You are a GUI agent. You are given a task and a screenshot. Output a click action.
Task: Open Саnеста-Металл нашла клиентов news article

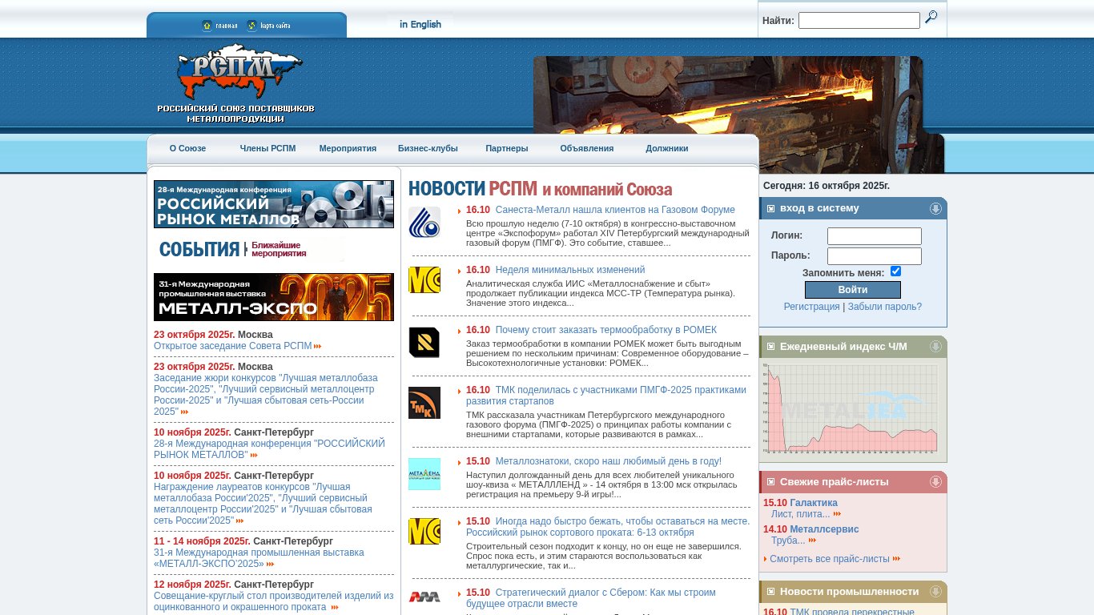[x=615, y=210]
